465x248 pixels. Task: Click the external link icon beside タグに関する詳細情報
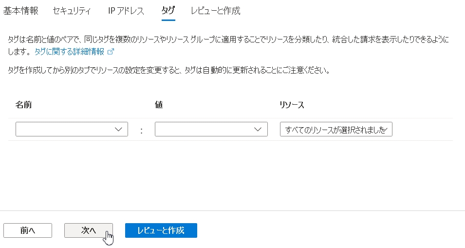click(111, 51)
